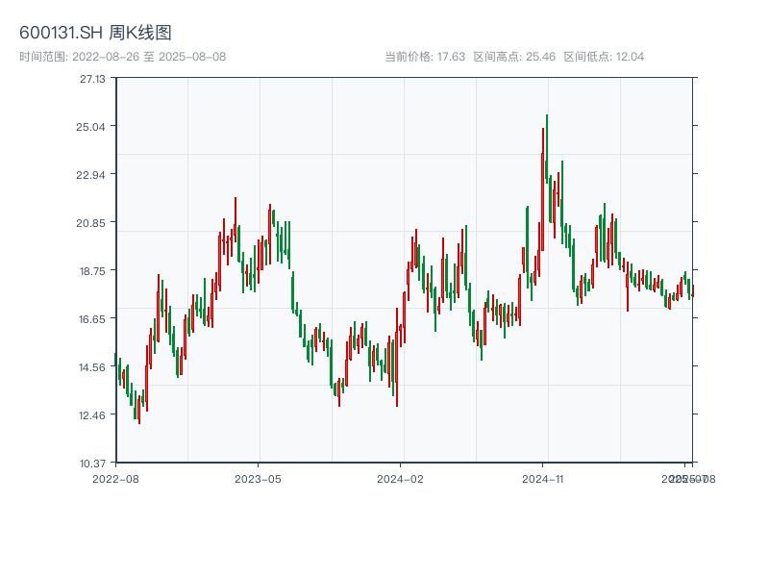Select the 2022-08 x-axis date label
Viewport: 769px width, 577px height.
click(x=115, y=478)
